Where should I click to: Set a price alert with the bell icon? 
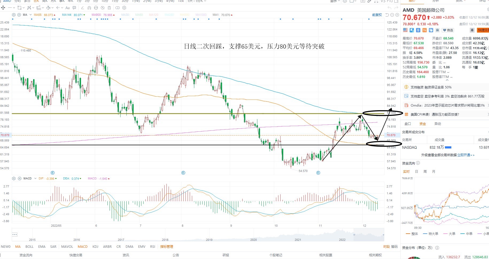click(x=472, y=30)
